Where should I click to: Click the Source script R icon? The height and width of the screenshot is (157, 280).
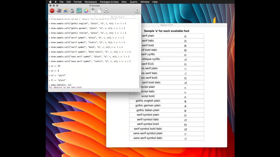click(59, 11)
